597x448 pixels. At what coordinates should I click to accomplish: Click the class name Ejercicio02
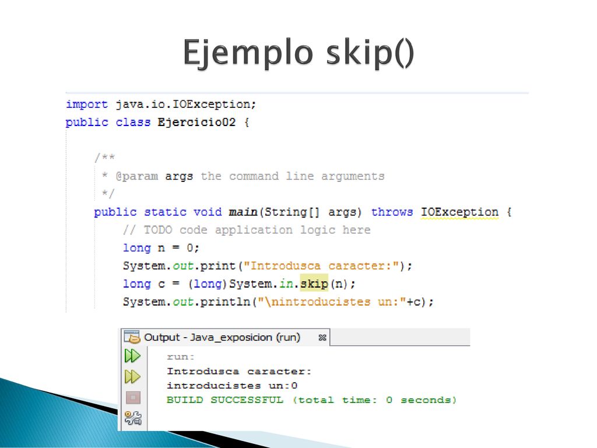[196, 123]
